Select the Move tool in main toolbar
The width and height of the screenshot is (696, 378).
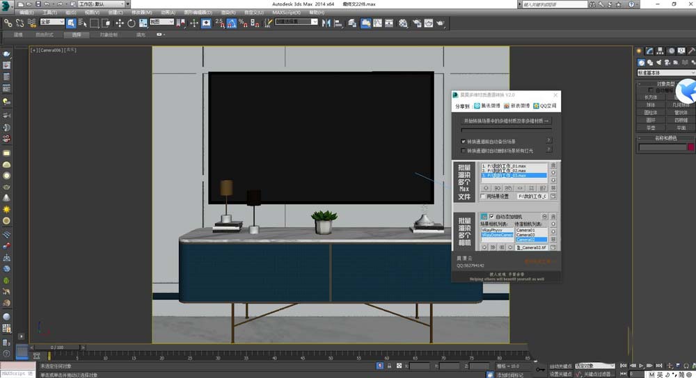point(119,23)
